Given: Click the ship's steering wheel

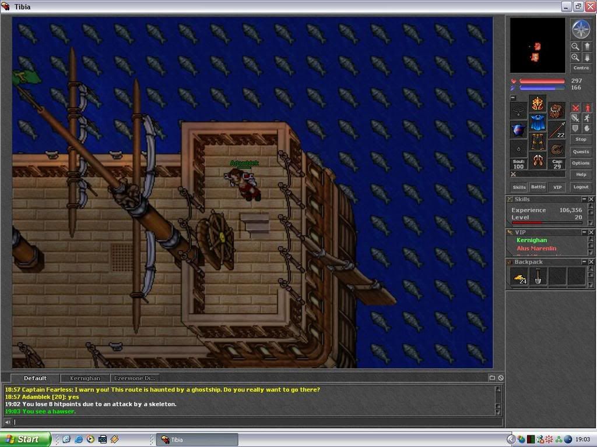Looking at the screenshot, I should click(216, 239).
